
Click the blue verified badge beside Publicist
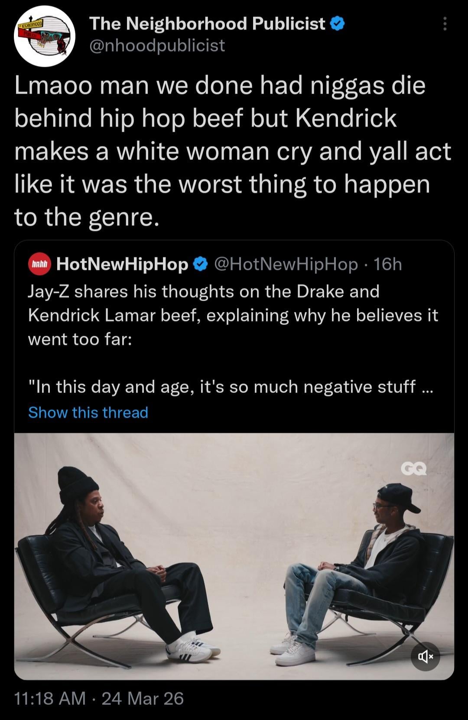[x=338, y=24]
